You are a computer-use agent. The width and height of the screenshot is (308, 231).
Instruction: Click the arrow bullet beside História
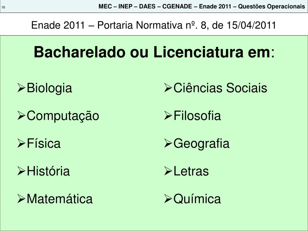tap(21, 171)
